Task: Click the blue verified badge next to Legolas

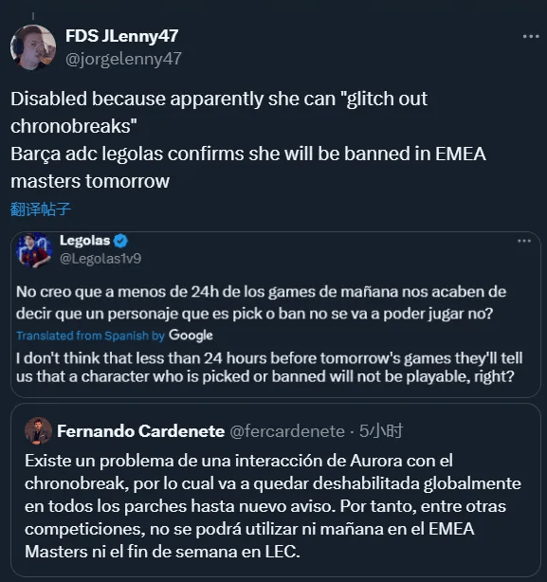Action: point(120,241)
